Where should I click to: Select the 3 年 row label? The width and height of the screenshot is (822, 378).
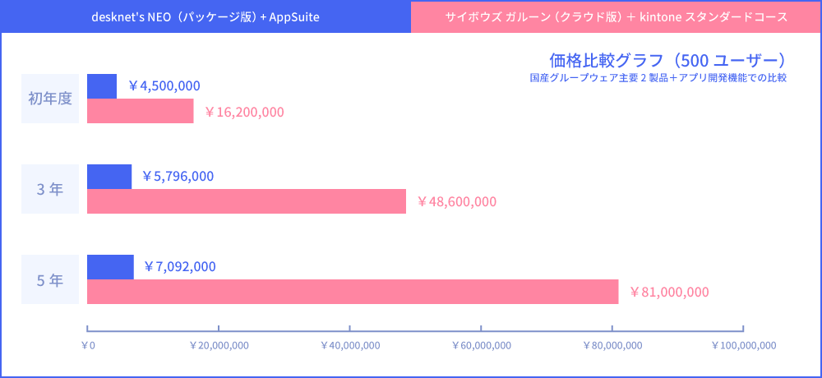click(x=50, y=189)
